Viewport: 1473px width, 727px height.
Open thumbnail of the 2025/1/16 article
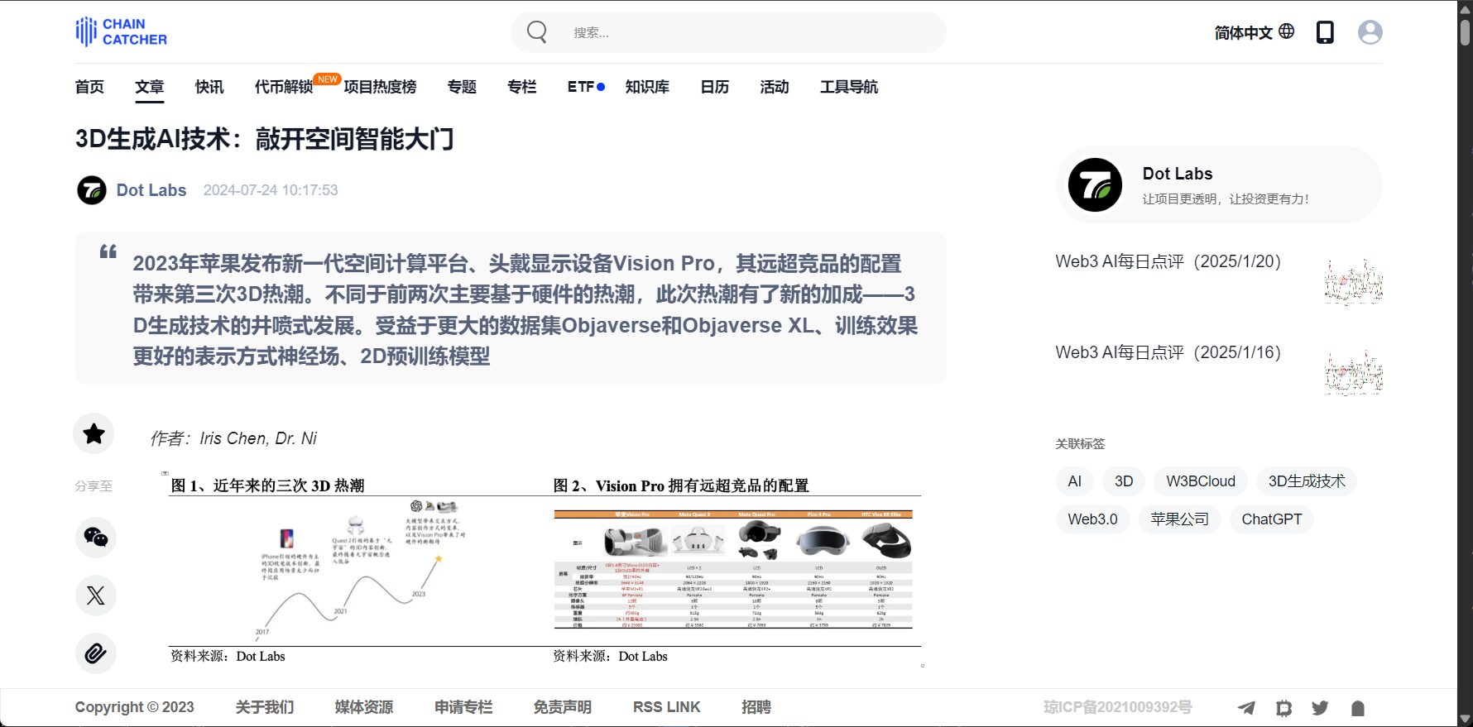pyautogui.click(x=1354, y=373)
